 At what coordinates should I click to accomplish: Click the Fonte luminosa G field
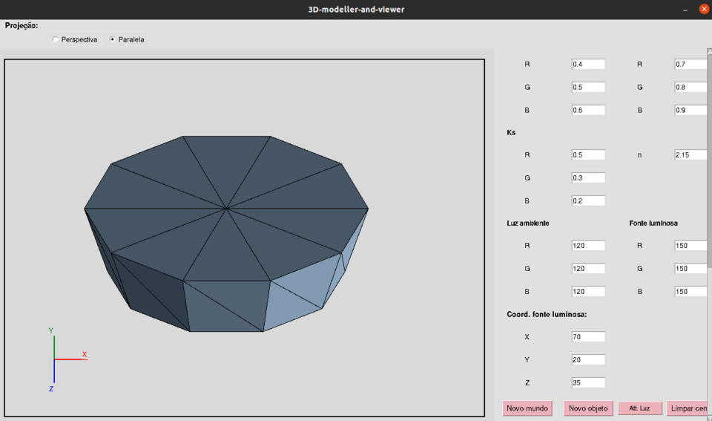tap(690, 269)
